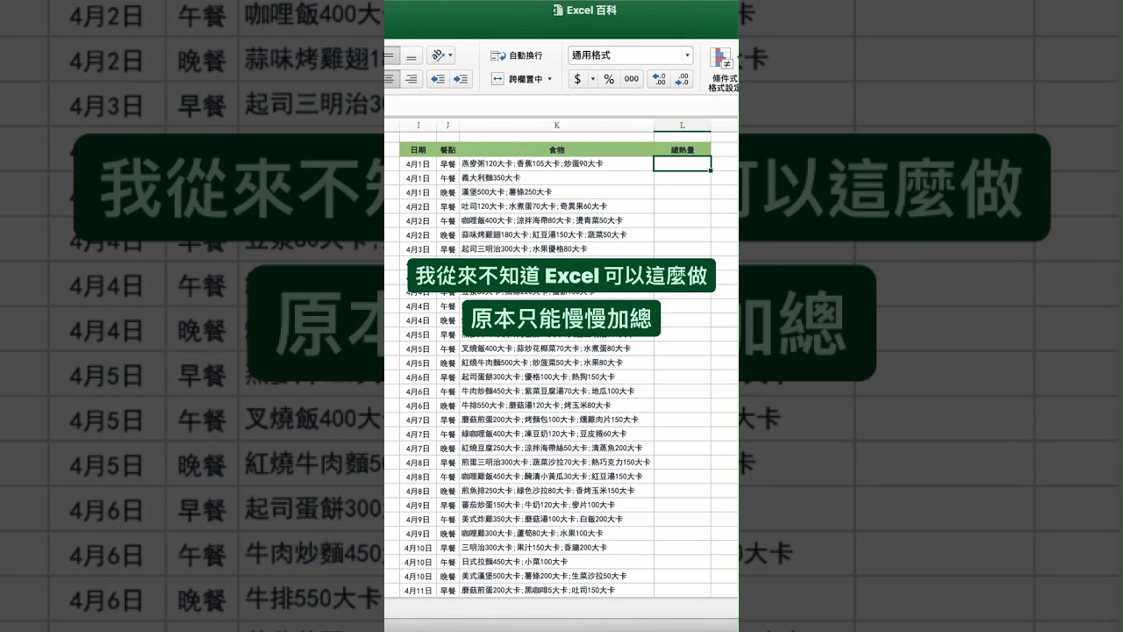Select the cell starting 美式炸雞350大卡
The image size is (1123, 632).
pos(556,519)
